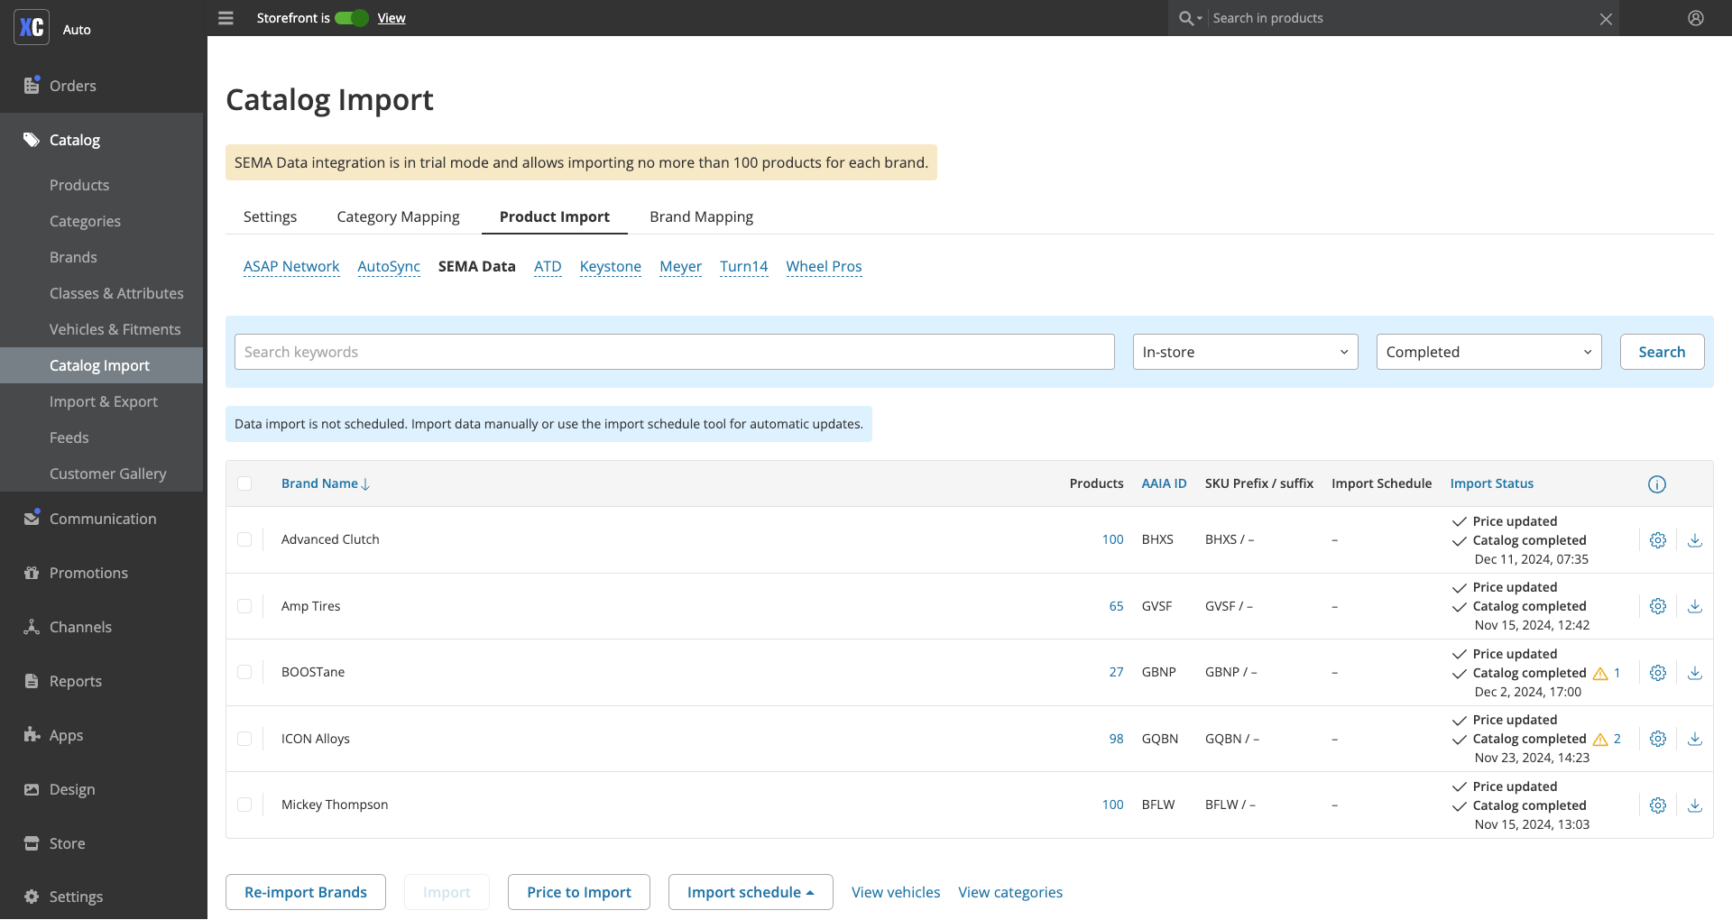The height and width of the screenshot is (920, 1732).
Task: Click the ICON Alloys warning triangle icon
Action: pyautogui.click(x=1600, y=740)
